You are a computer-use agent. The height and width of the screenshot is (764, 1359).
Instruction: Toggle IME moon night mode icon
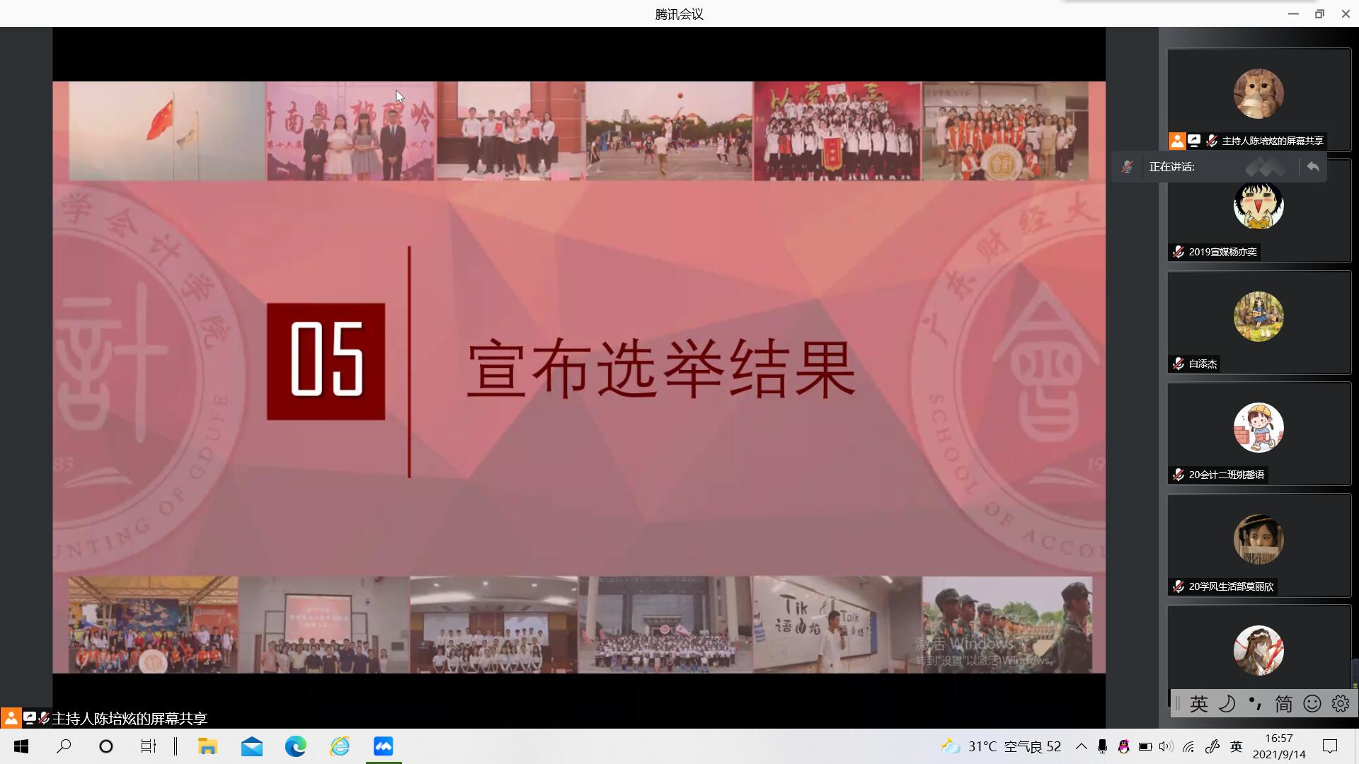1227,703
